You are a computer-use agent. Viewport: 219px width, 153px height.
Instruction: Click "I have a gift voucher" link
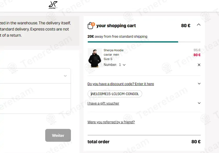click(x=103, y=103)
